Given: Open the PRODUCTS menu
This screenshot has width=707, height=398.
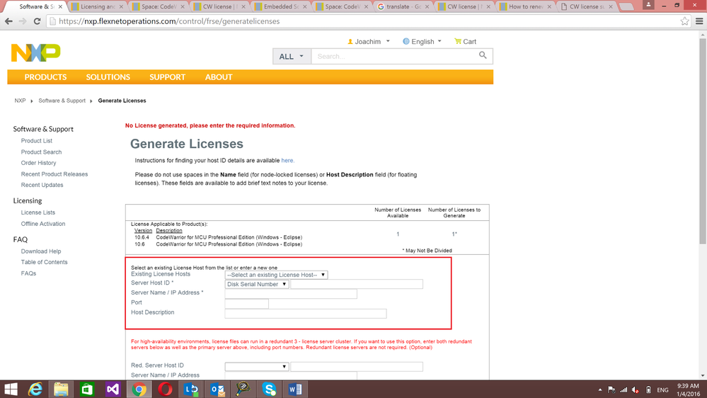Looking at the screenshot, I should pyautogui.click(x=45, y=77).
